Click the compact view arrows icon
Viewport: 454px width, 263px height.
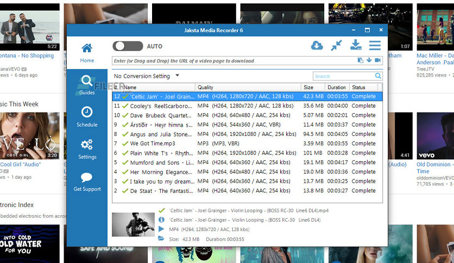tap(337, 46)
